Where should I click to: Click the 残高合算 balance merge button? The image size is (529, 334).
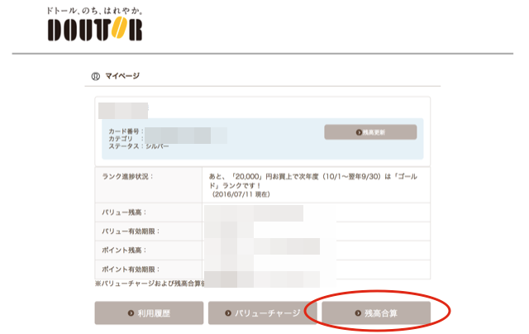(376, 313)
